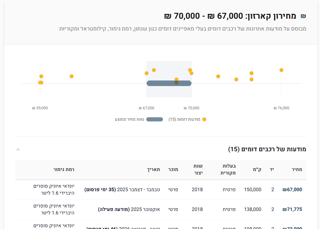Collapse the מודעות של רכבים דומים section chevron
Screen dimensions: 320x229
[18, 150]
